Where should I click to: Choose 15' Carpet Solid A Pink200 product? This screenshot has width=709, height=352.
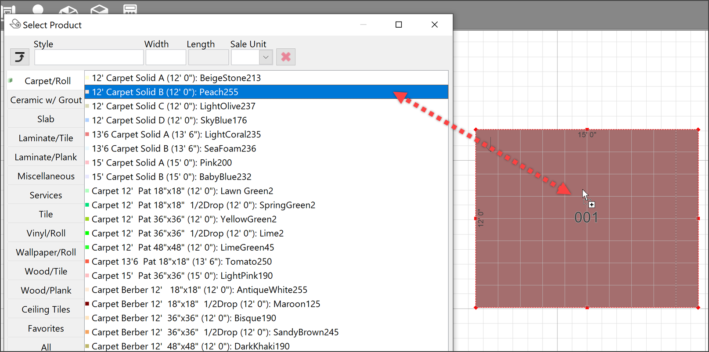162,163
